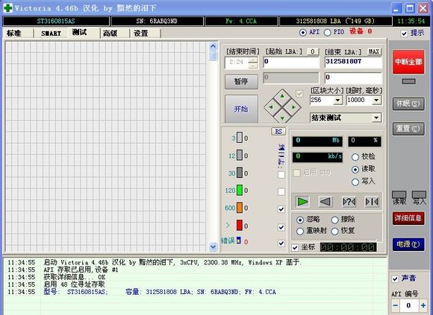
Task: Click the 结束 LBA input field
Action: tap(353, 62)
